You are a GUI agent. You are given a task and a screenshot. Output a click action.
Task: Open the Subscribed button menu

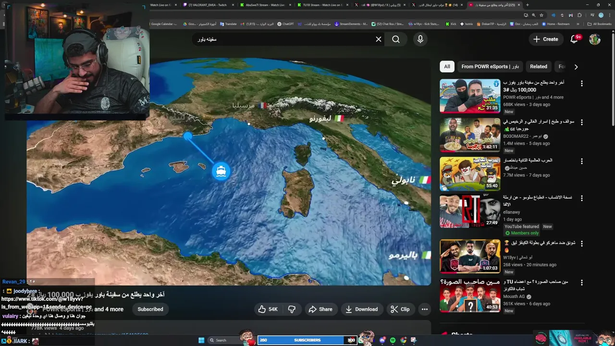(150, 309)
